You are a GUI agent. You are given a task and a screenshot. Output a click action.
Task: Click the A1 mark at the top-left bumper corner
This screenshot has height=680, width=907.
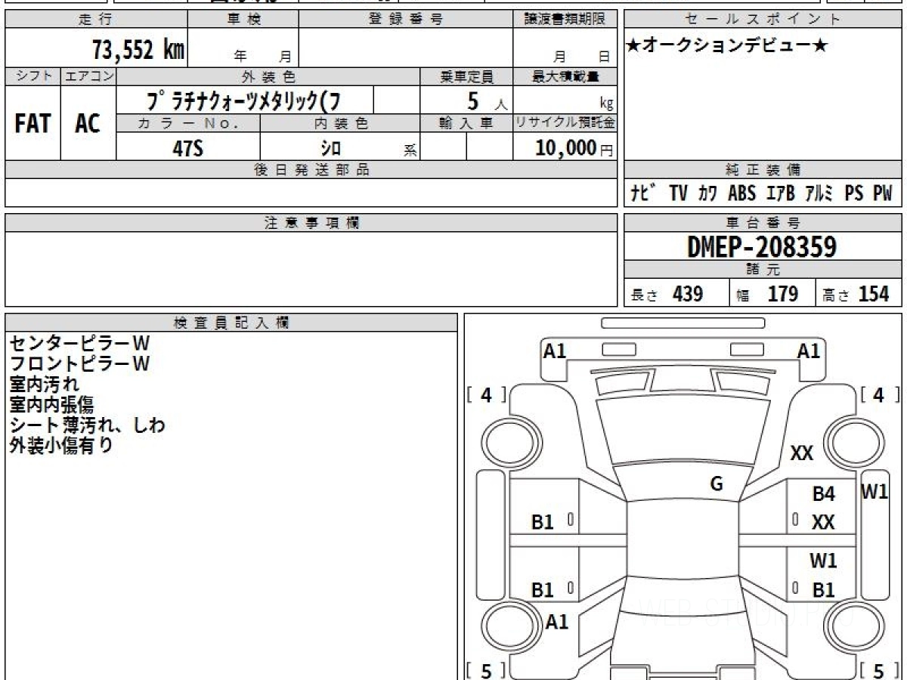(x=555, y=351)
